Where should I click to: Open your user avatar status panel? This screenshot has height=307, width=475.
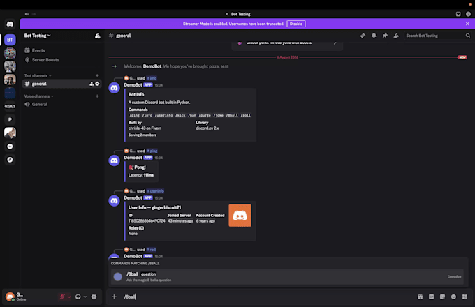pyautogui.click(x=10, y=297)
